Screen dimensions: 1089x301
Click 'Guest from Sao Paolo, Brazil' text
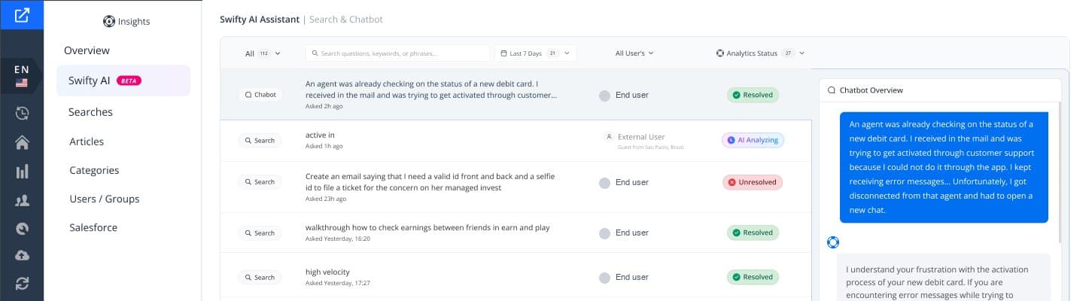pyautogui.click(x=651, y=147)
